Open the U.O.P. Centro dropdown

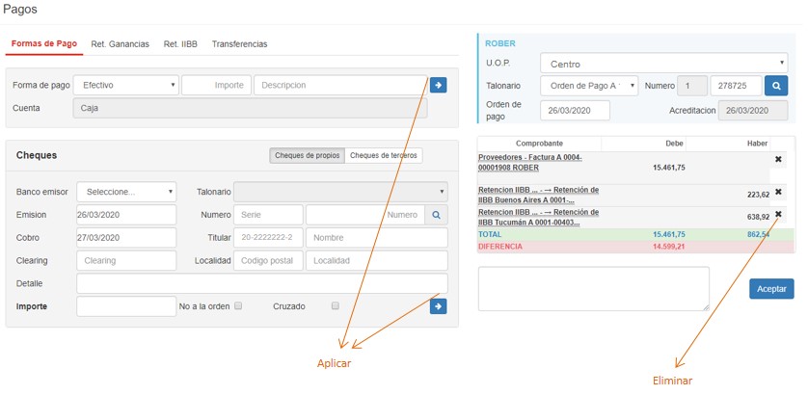(x=663, y=64)
